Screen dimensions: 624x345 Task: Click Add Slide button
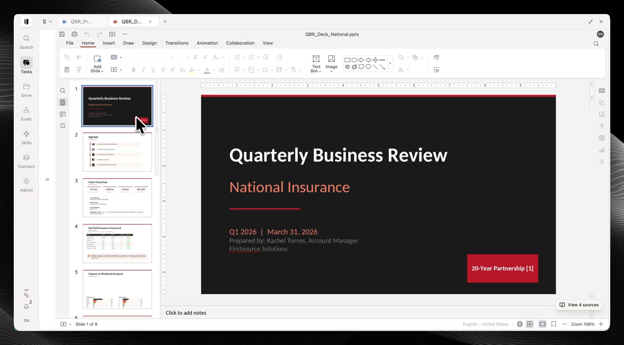click(x=97, y=64)
